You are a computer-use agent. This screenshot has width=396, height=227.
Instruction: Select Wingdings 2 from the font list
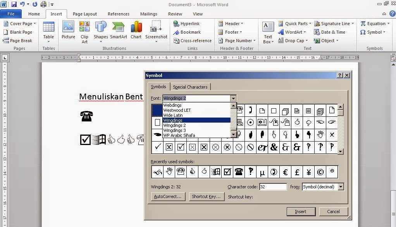point(175,125)
